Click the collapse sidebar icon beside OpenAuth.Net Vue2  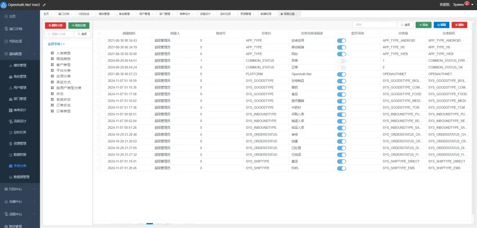tap(44, 5)
